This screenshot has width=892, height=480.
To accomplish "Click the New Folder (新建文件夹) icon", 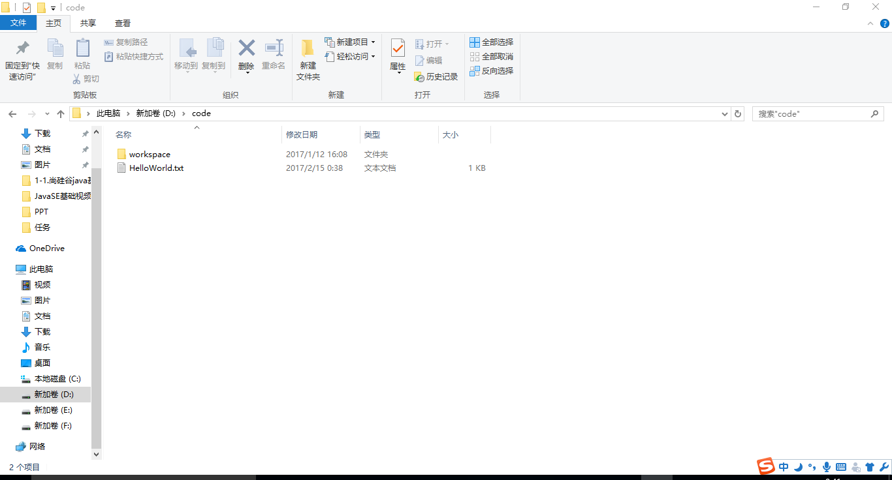I will (308, 48).
